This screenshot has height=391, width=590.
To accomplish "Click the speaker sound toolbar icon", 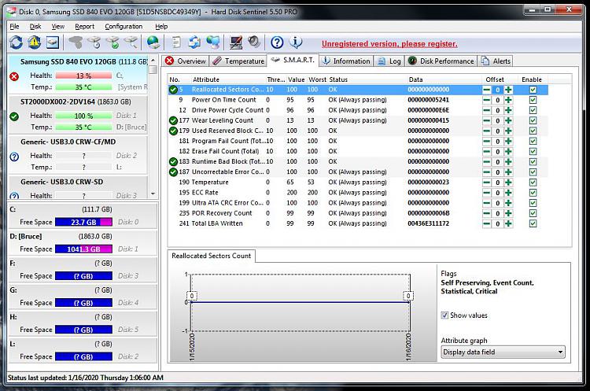I will point(254,42).
